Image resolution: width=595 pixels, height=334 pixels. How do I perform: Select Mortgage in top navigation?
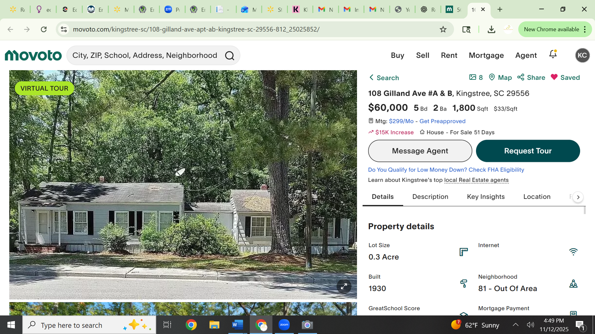486,55
